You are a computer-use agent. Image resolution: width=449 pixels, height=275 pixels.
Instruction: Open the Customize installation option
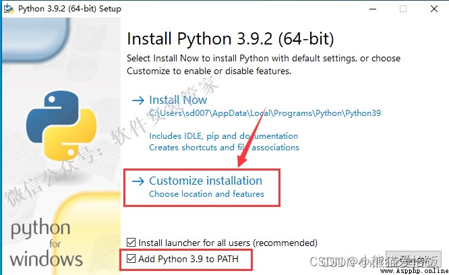tap(206, 181)
